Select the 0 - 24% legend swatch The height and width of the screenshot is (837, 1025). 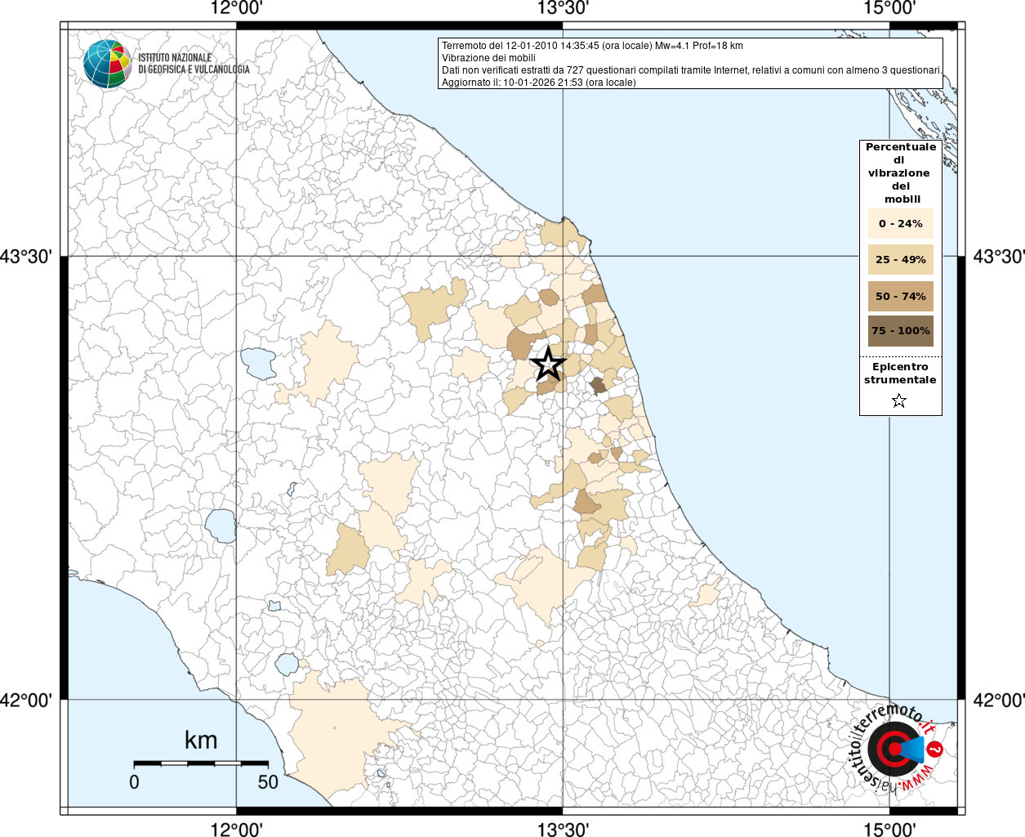[x=900, y=224]
